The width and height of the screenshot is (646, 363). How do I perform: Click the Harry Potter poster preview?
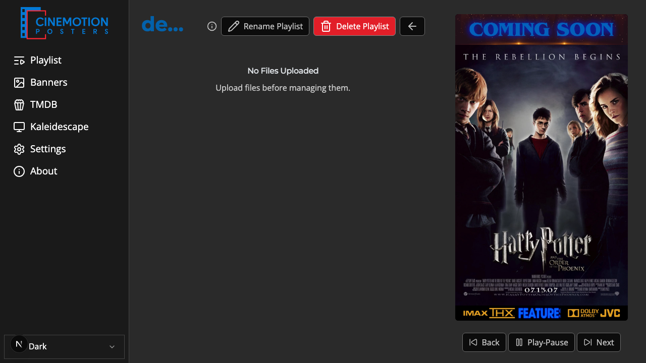[x=542, y=167]
